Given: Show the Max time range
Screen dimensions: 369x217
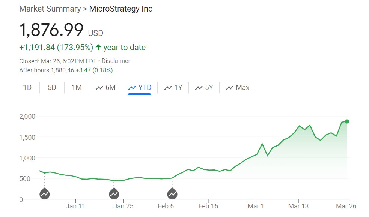Looking at the screenshot, I should (x=238, y=88).
